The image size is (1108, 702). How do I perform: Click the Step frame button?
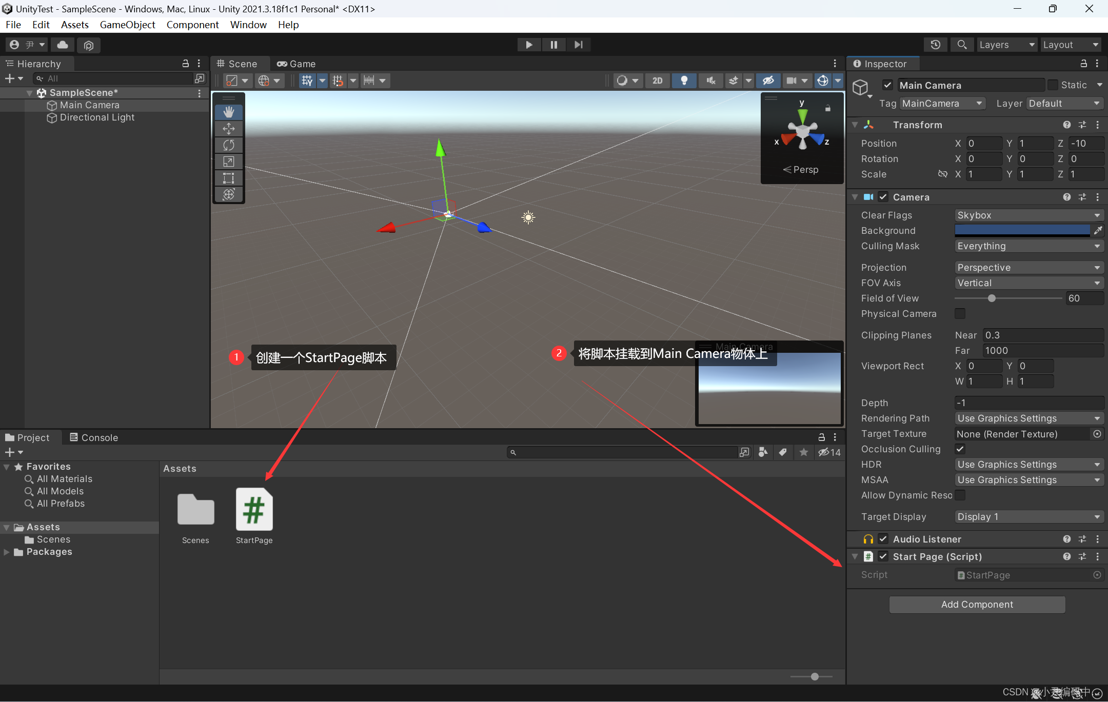578,45
